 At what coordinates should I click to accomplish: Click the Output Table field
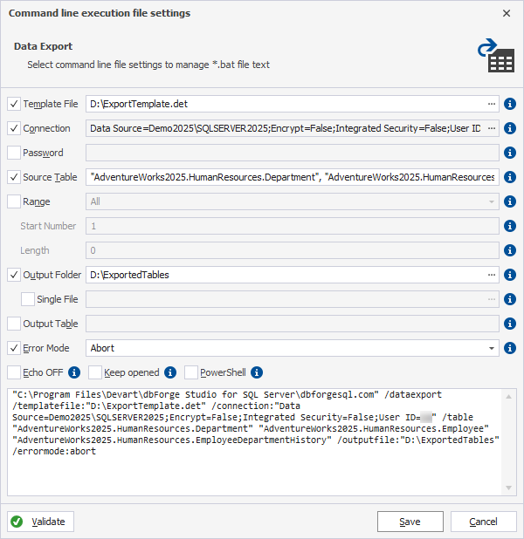pyautogui.click(x=293, y=324)
